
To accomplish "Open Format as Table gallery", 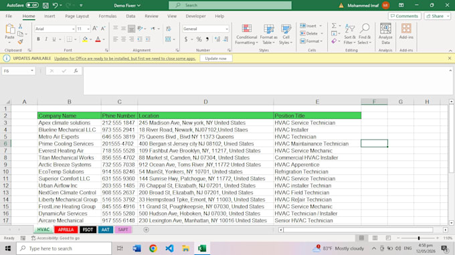I will (269, 34).
